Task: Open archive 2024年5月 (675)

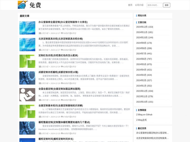Action: coord(144,64)
